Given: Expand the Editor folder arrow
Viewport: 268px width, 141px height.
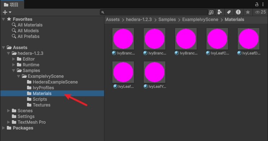Looking at the screenshot, I should (13, 59).
